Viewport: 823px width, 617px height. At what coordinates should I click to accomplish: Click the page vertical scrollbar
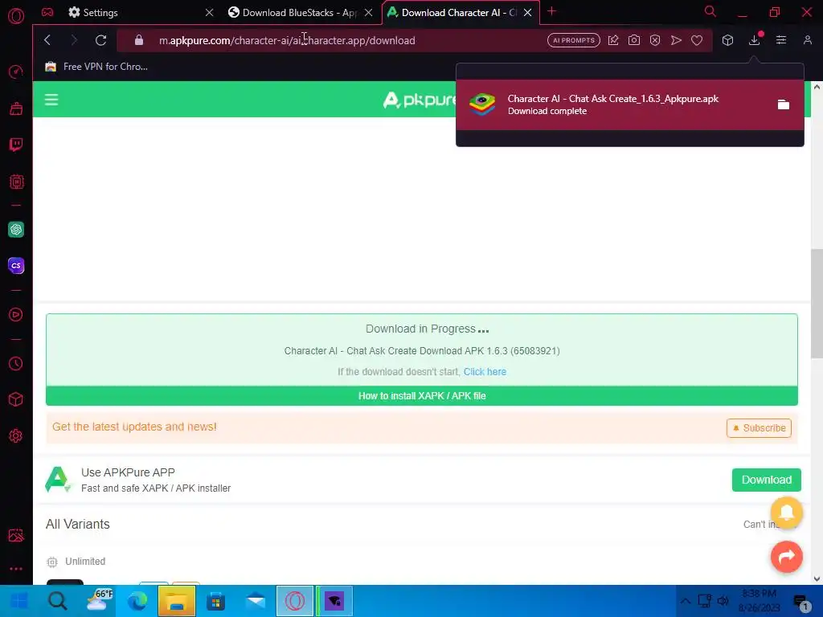pos(817,304)
